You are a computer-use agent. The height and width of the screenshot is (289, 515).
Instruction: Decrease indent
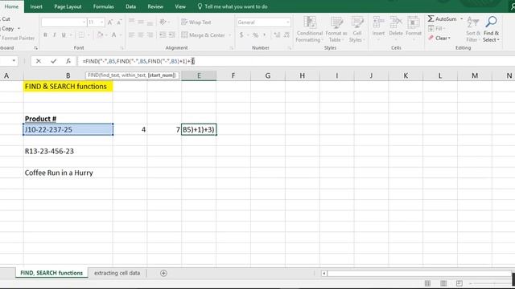coord(163,35)
